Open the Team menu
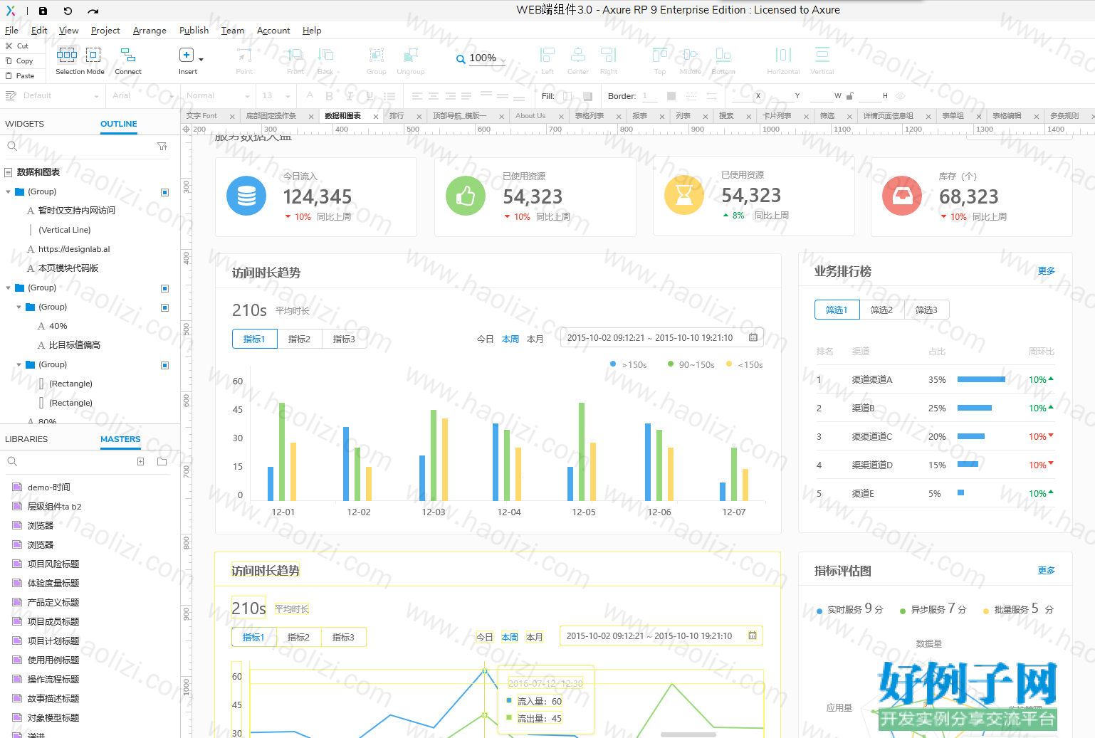 coord(233,31)
